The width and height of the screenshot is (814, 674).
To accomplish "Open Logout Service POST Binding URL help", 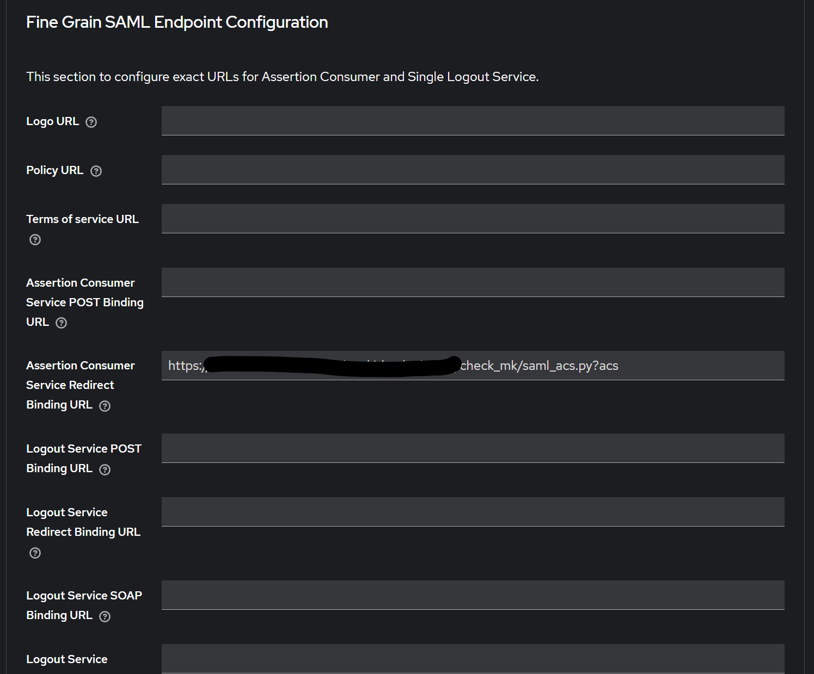I will click(105, 469).
